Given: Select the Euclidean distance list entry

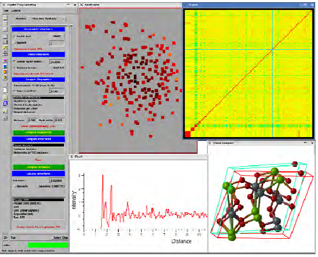Looking at the screenshot, I should click(x=38, y=149).
